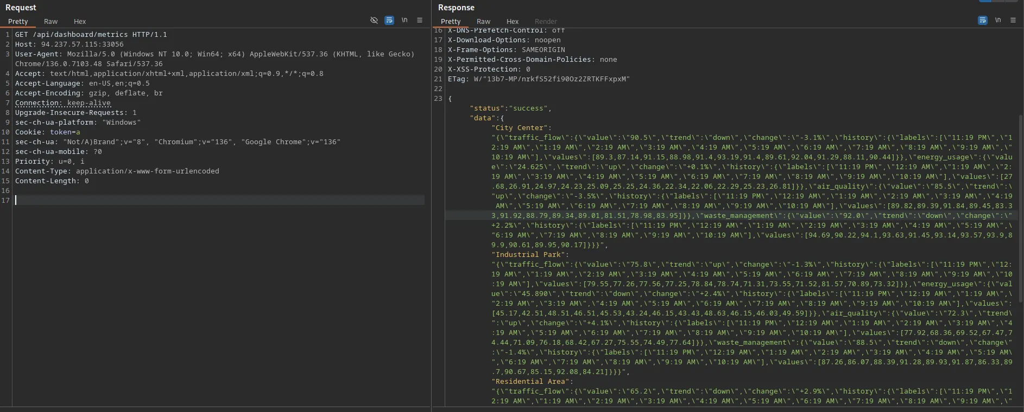Switch to Response Hex tab
The image size is (1024, 412).
click(x=513, y=22)
